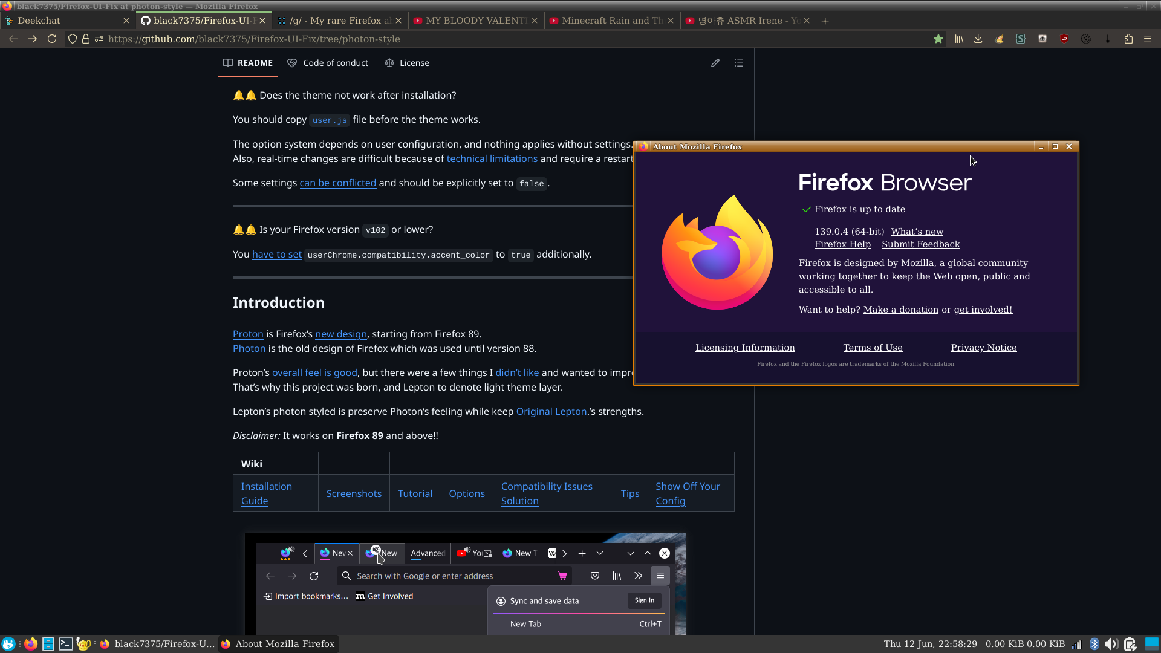Open the Photon link
Viewport: 1161px width, 653px height.
(x=249, y=348)
